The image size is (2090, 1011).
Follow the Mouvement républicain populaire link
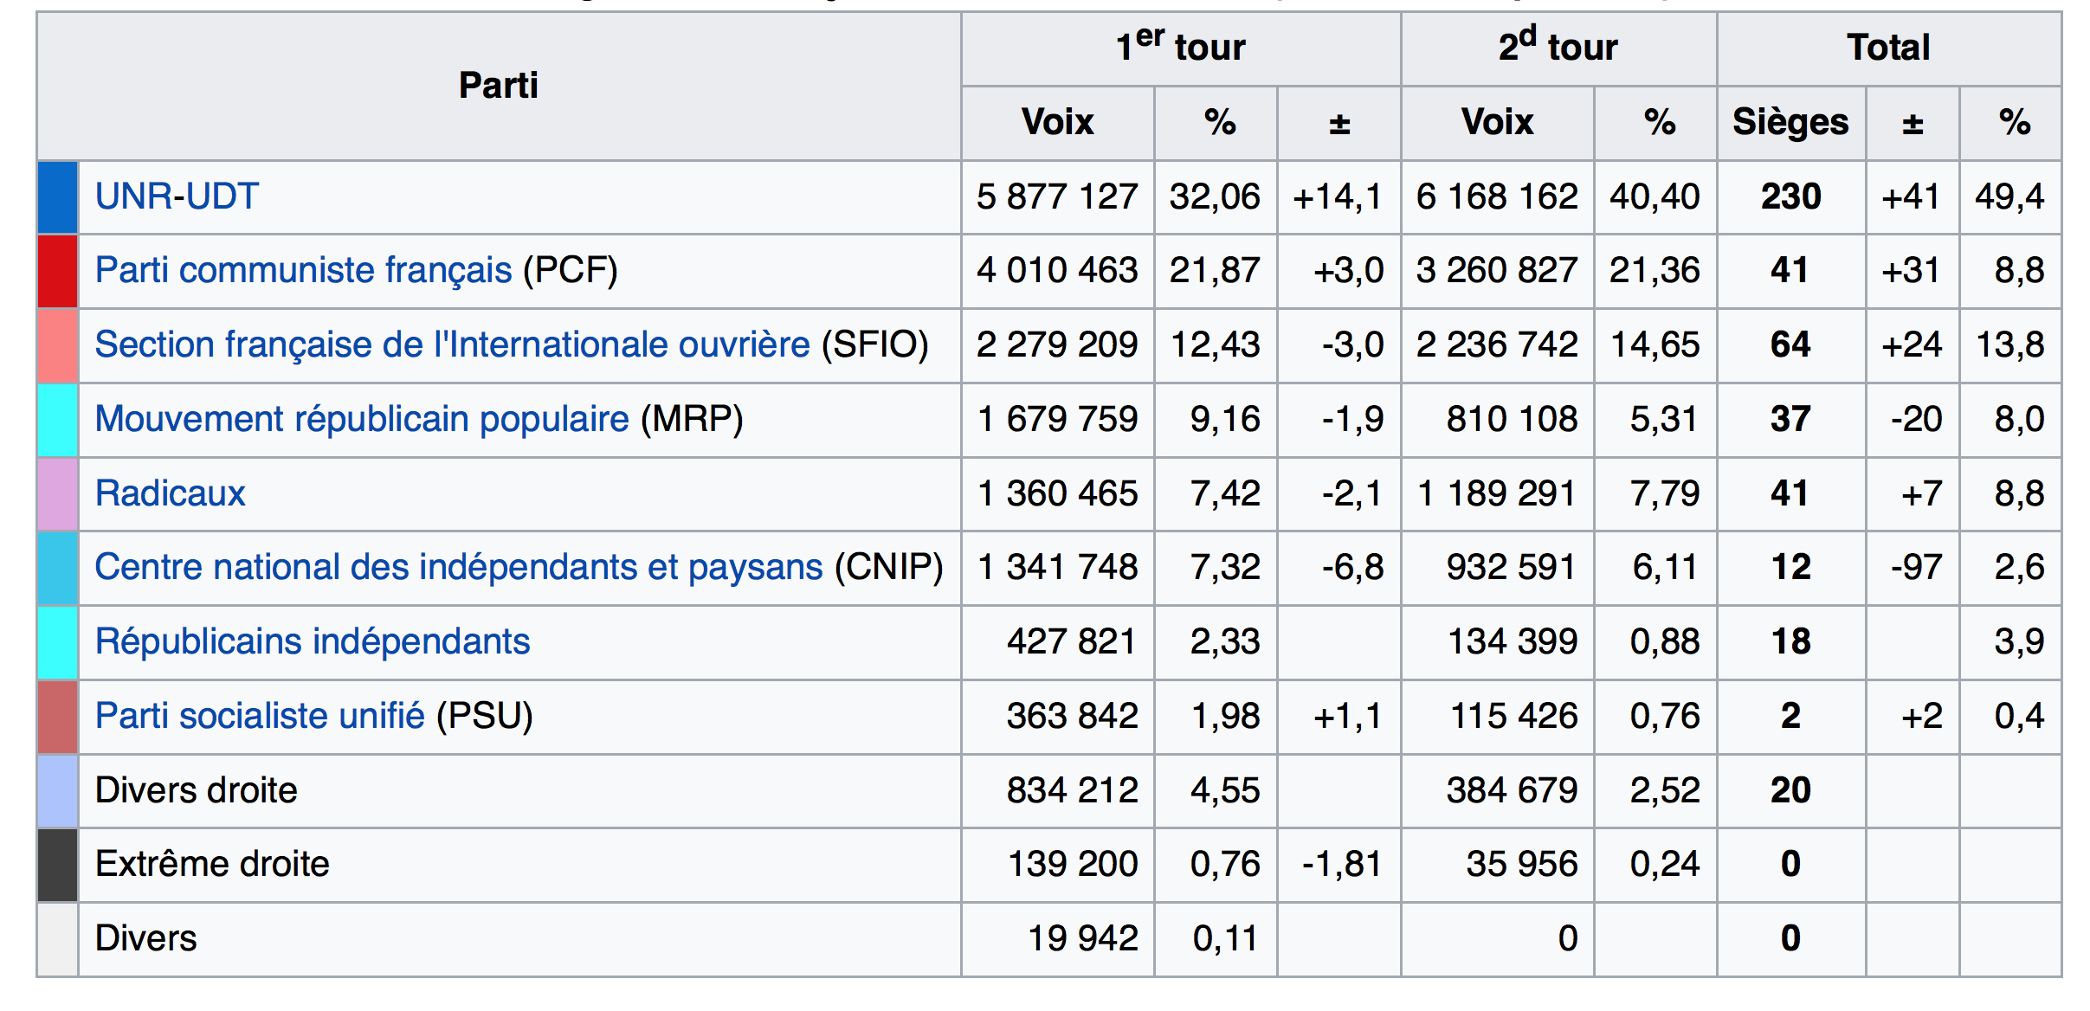(x=361, y=420)
